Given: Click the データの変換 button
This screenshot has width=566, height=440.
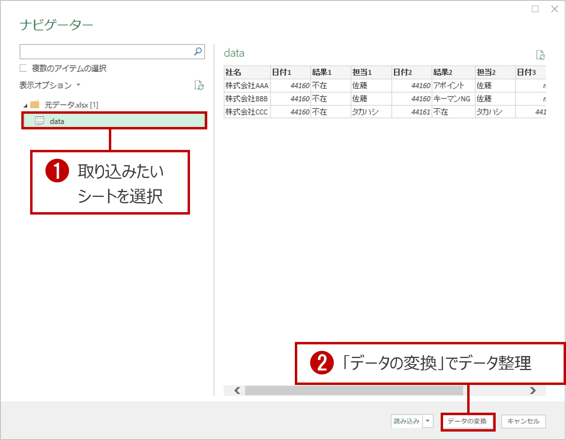Looking at the screenshot, I should (468, 421).
